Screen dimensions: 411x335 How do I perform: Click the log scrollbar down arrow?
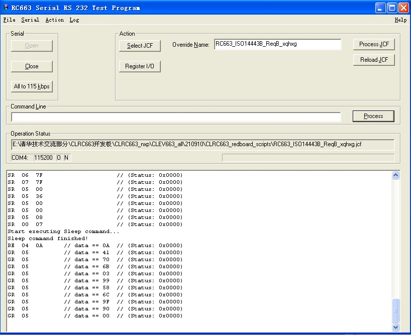coord(395,327)
